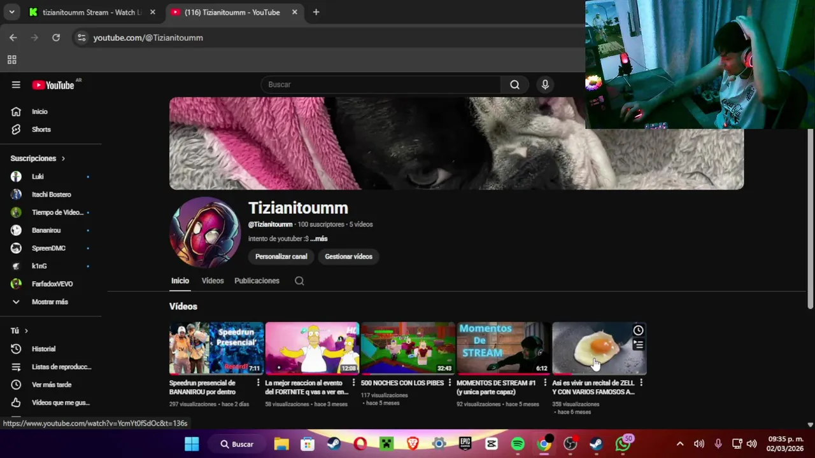The width and height of the screenshot is (815, 458).
Task: Open the Speedrun presencial de BANANIROU title
Action: (x=202, y=387)
